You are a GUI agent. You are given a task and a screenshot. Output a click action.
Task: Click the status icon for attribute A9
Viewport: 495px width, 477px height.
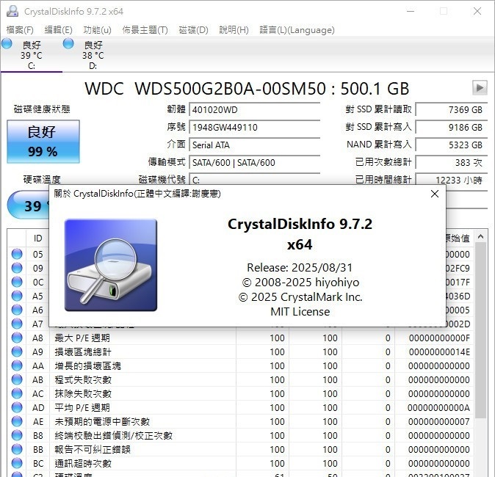pos(17,352)
